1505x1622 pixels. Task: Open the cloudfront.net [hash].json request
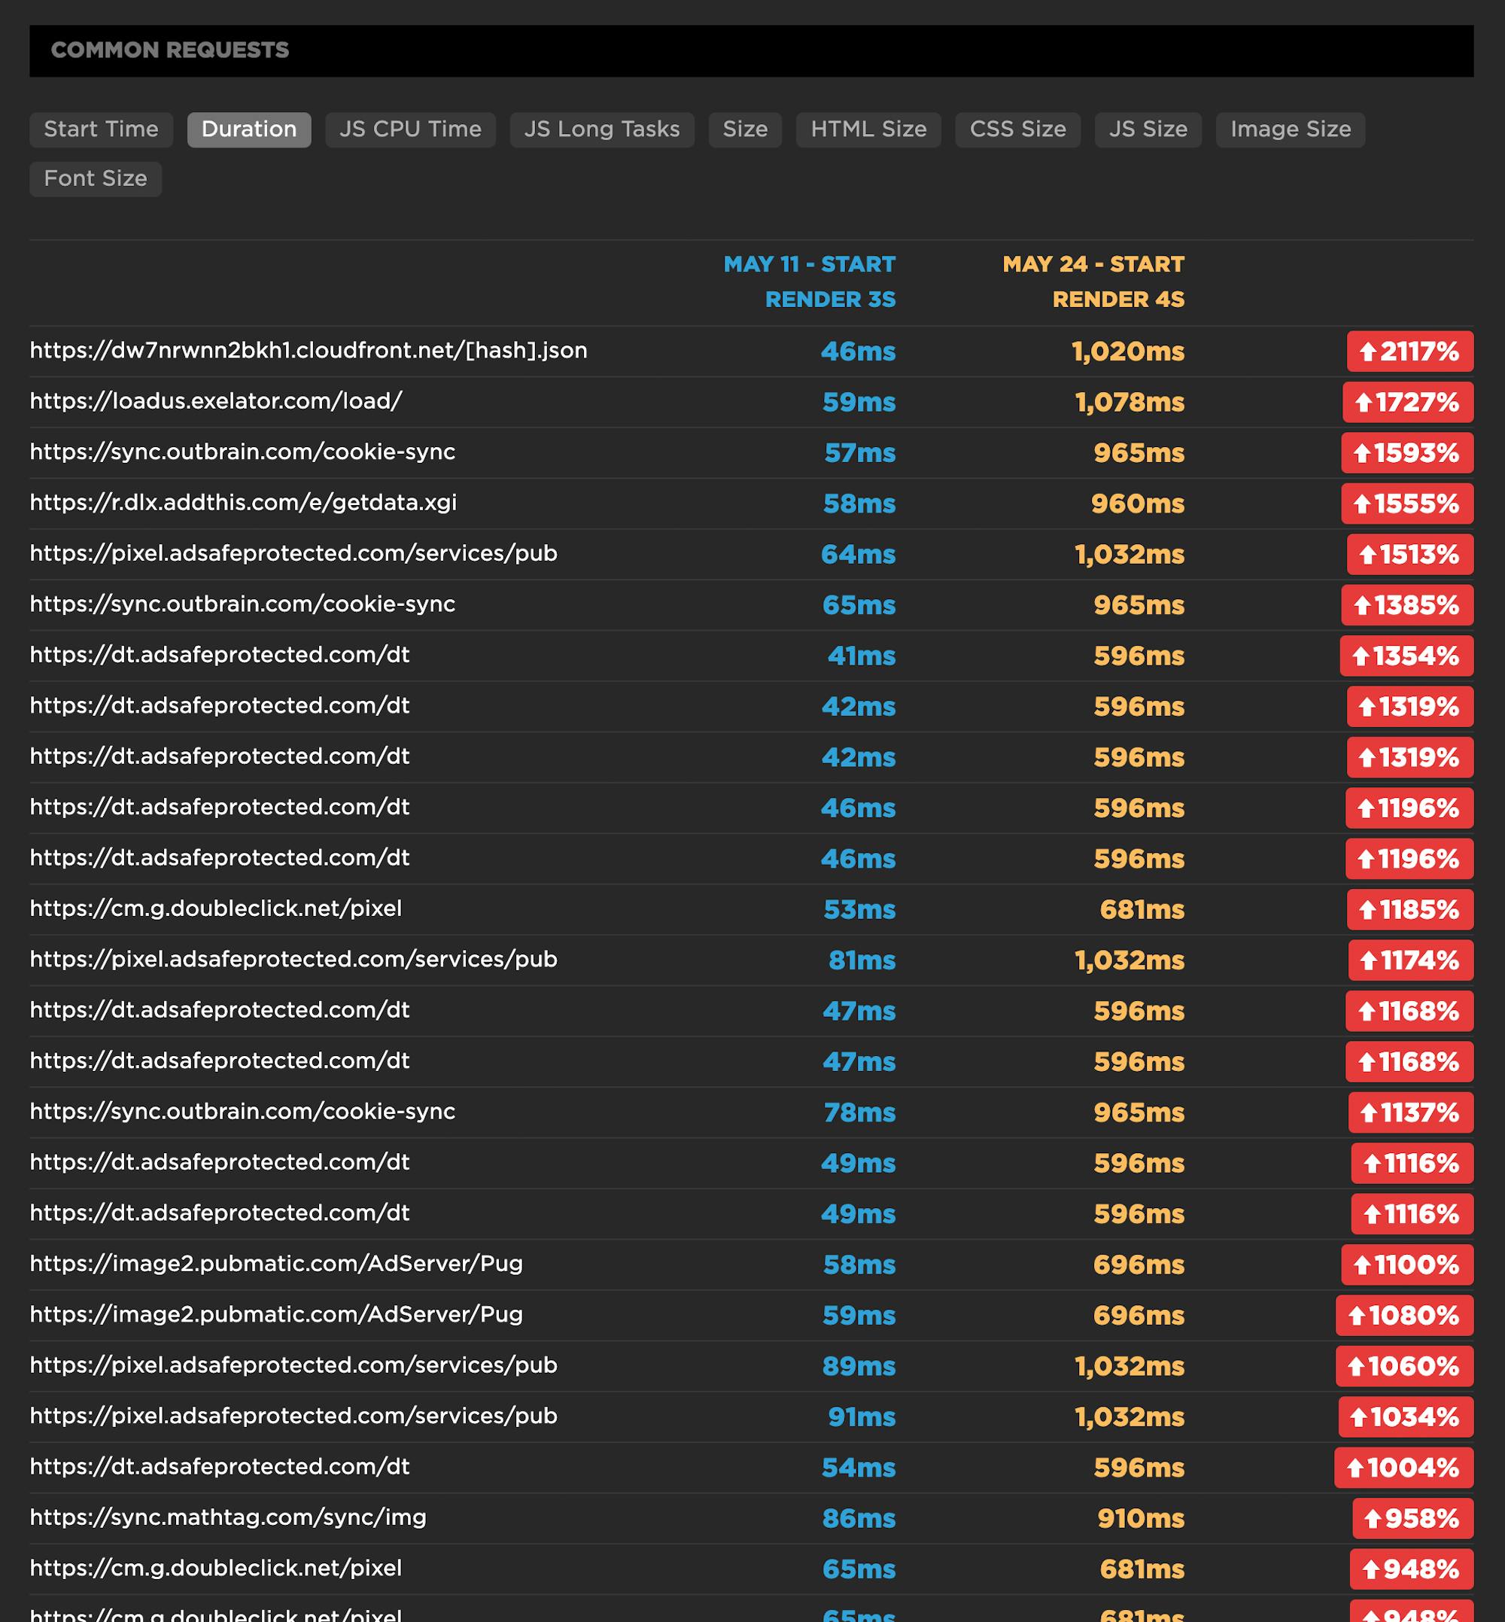(x=308, y=351)
